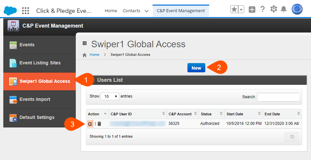The width and height of the screenshot is (311, 160).
Task: Click the 12/31/2020 end date cell
Action: (282, 124)
